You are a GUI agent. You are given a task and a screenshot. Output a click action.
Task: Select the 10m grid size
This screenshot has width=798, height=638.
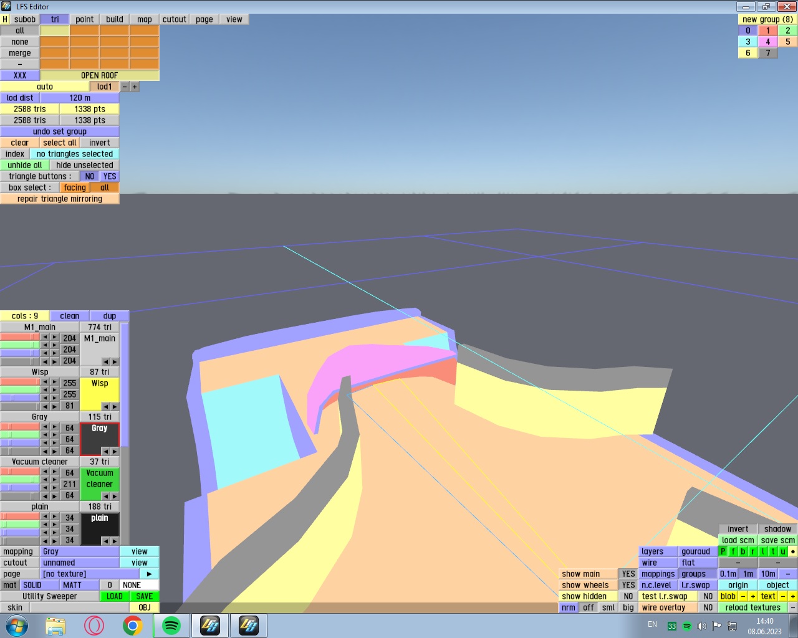(x=768, y=574)
